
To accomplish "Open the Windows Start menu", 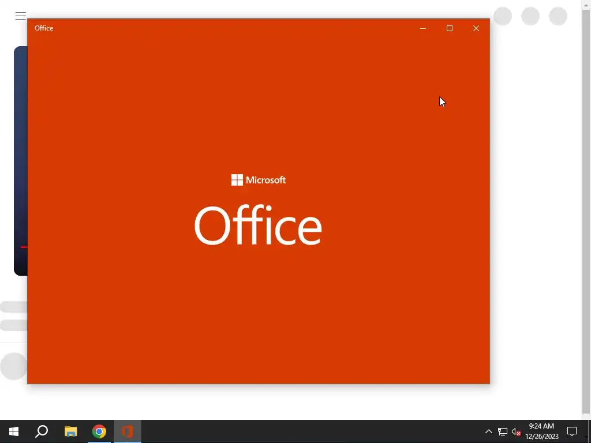I will coord(14,431).
